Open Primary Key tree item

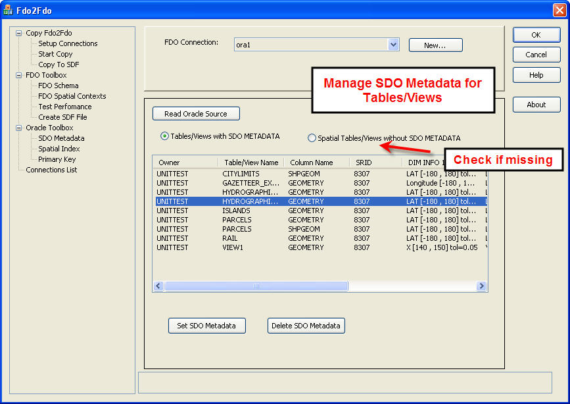[57, 159]
